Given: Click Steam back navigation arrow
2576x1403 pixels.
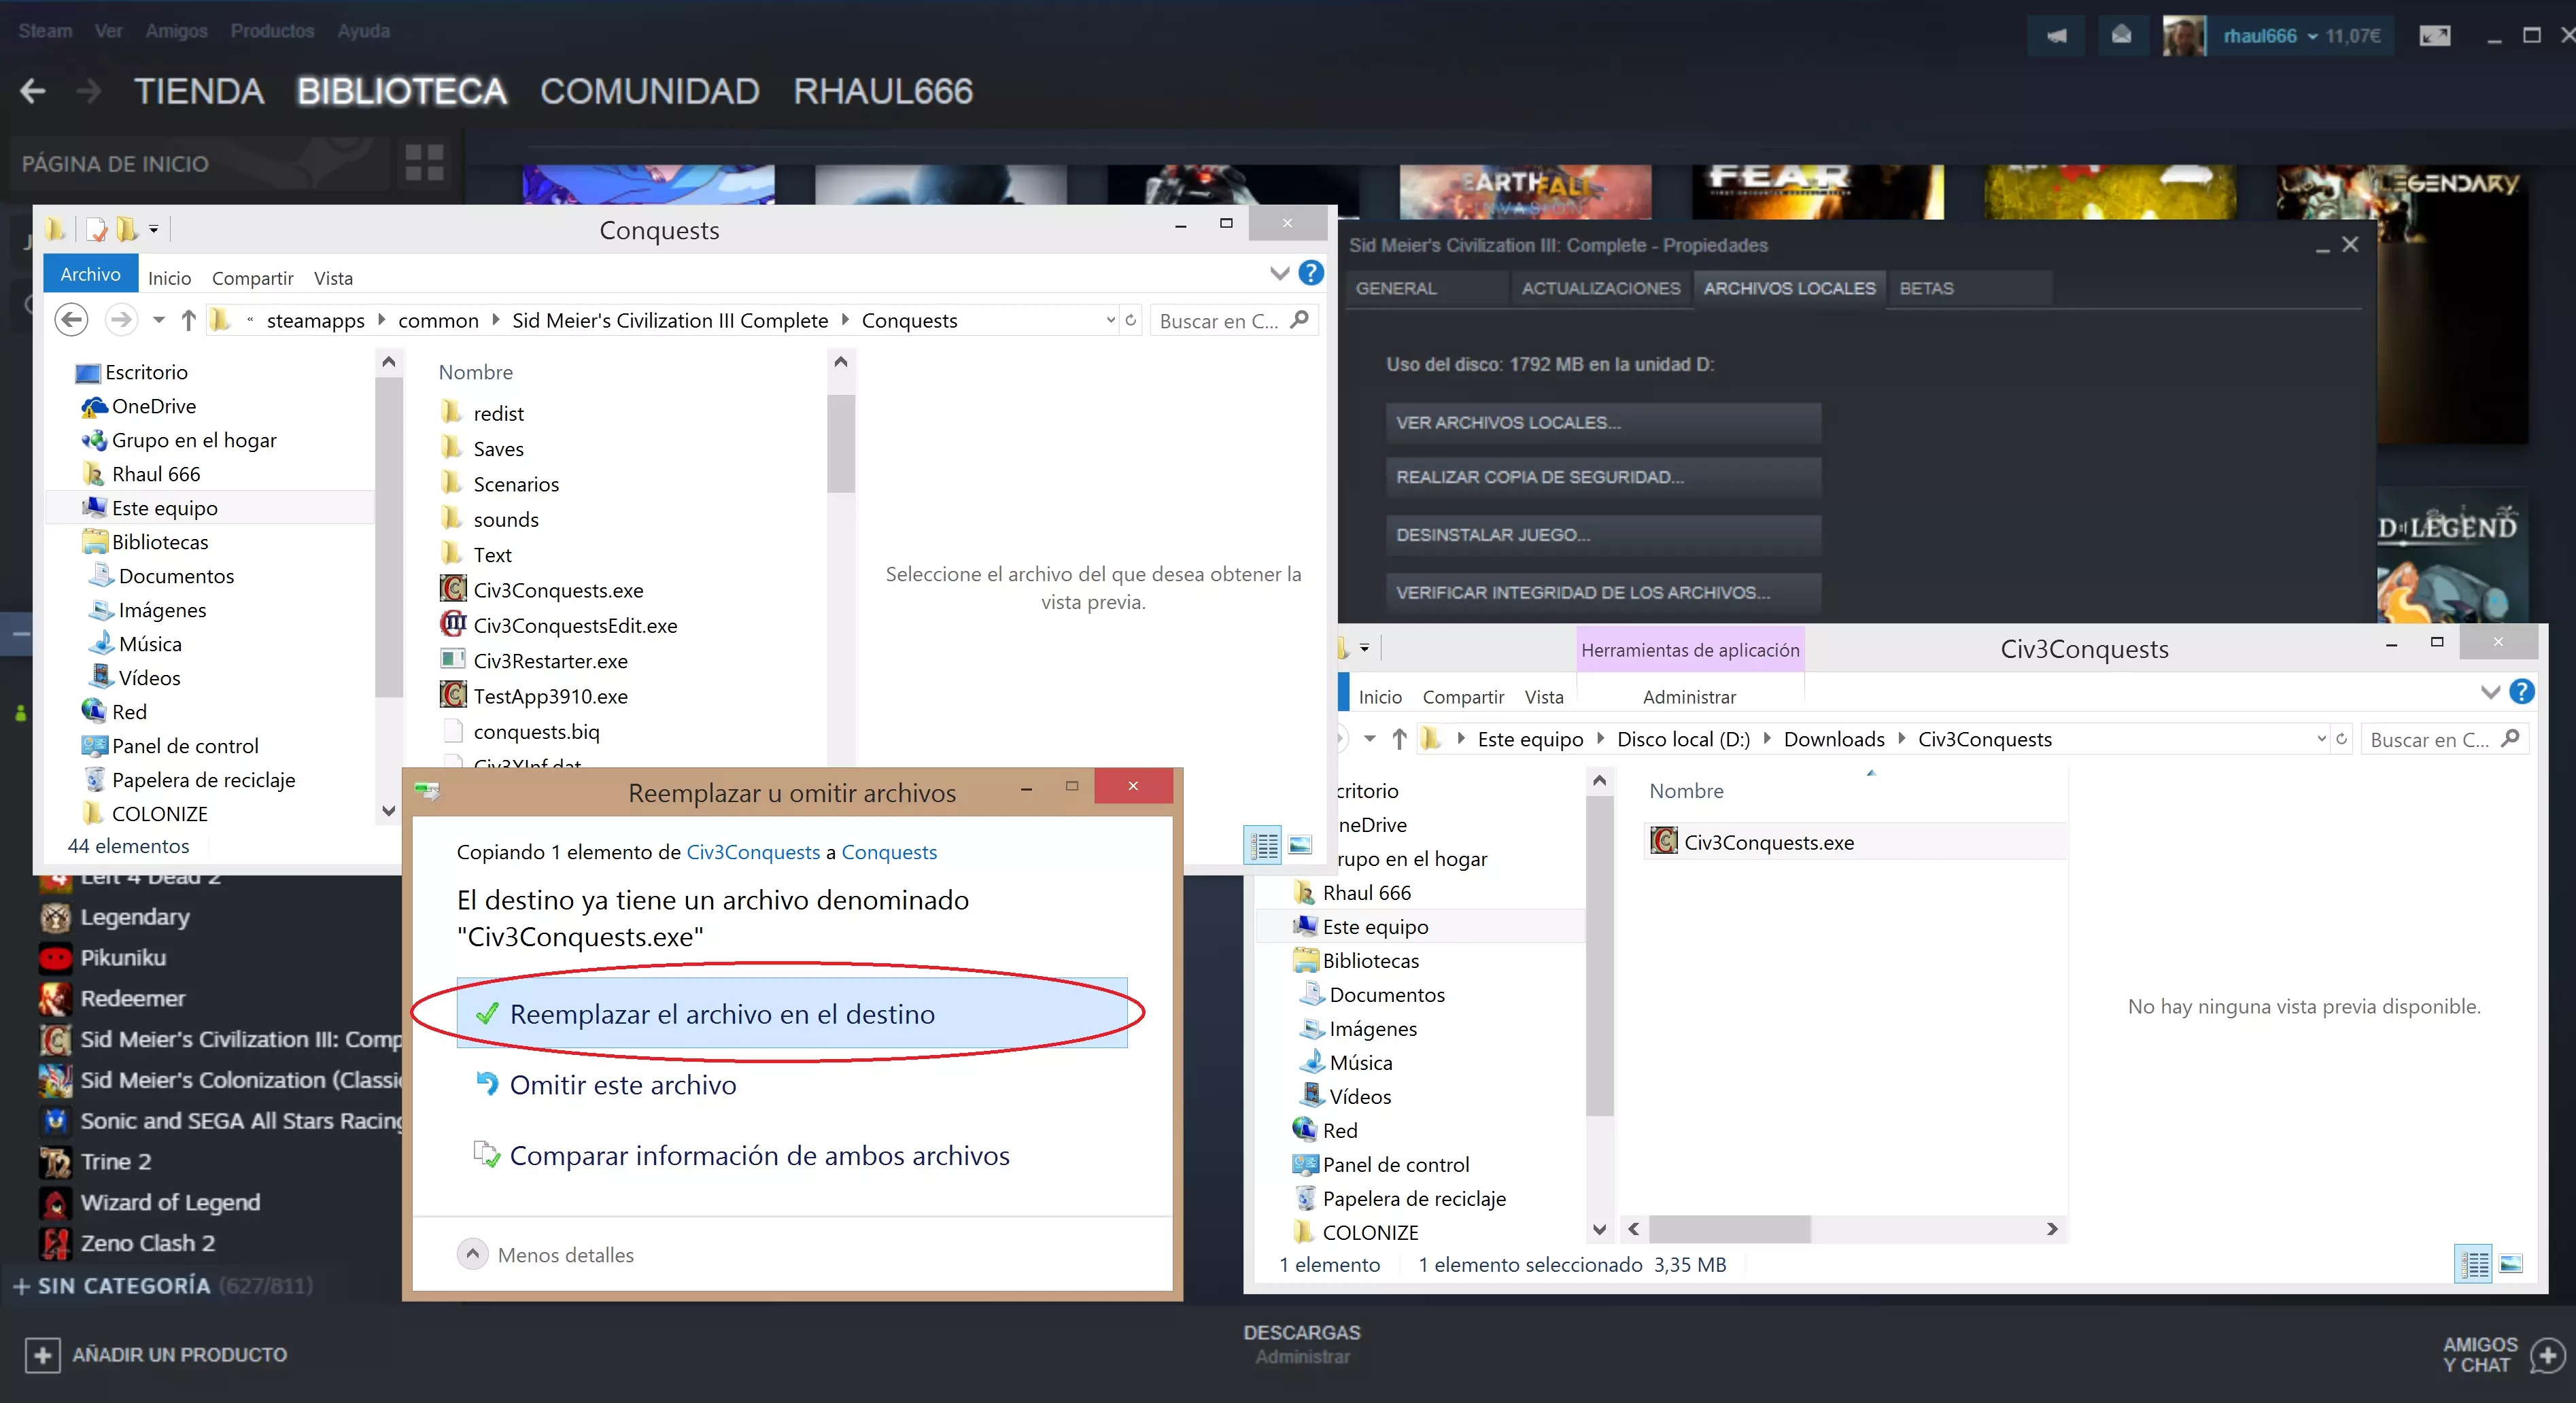Looking at the screenshot, I should 33,91.
